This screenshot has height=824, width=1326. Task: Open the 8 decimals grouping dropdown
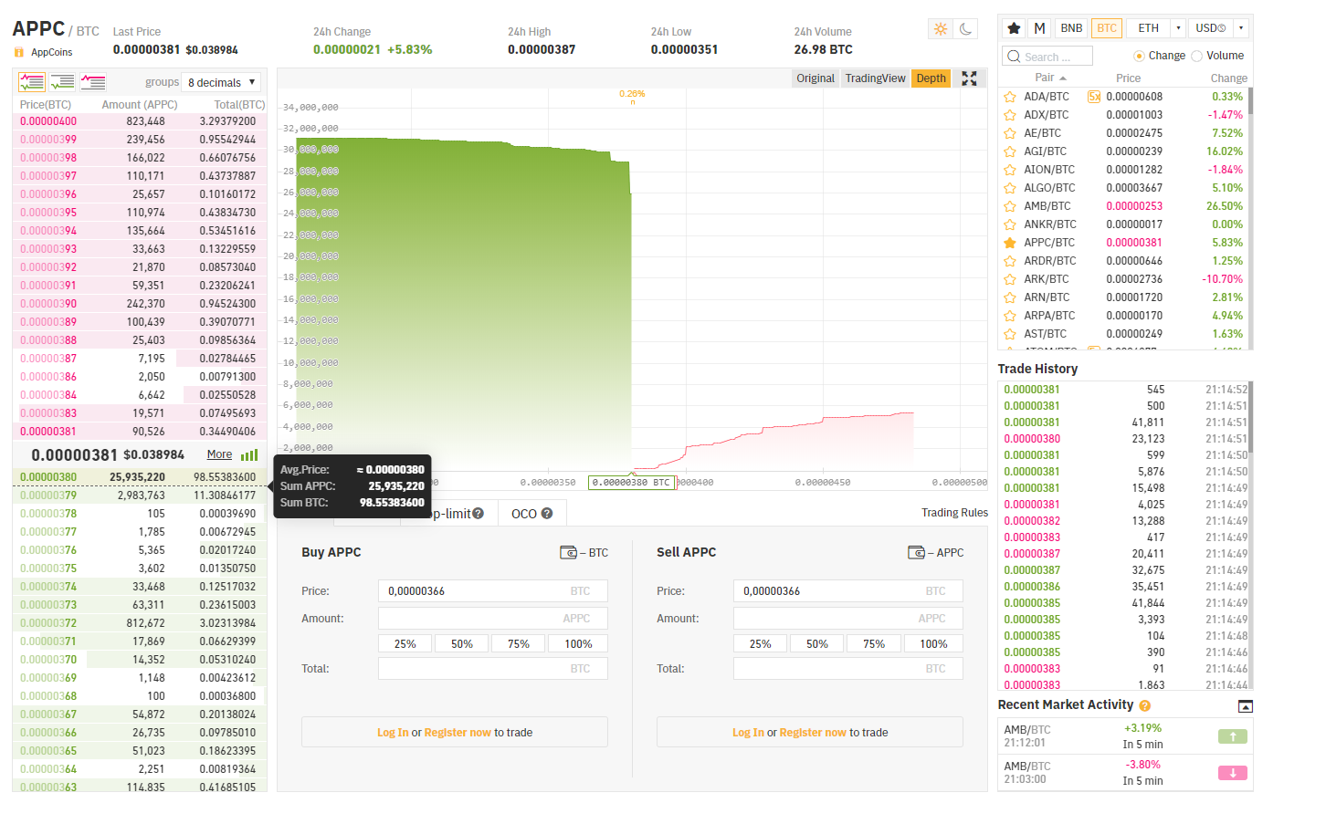[221, 82]
